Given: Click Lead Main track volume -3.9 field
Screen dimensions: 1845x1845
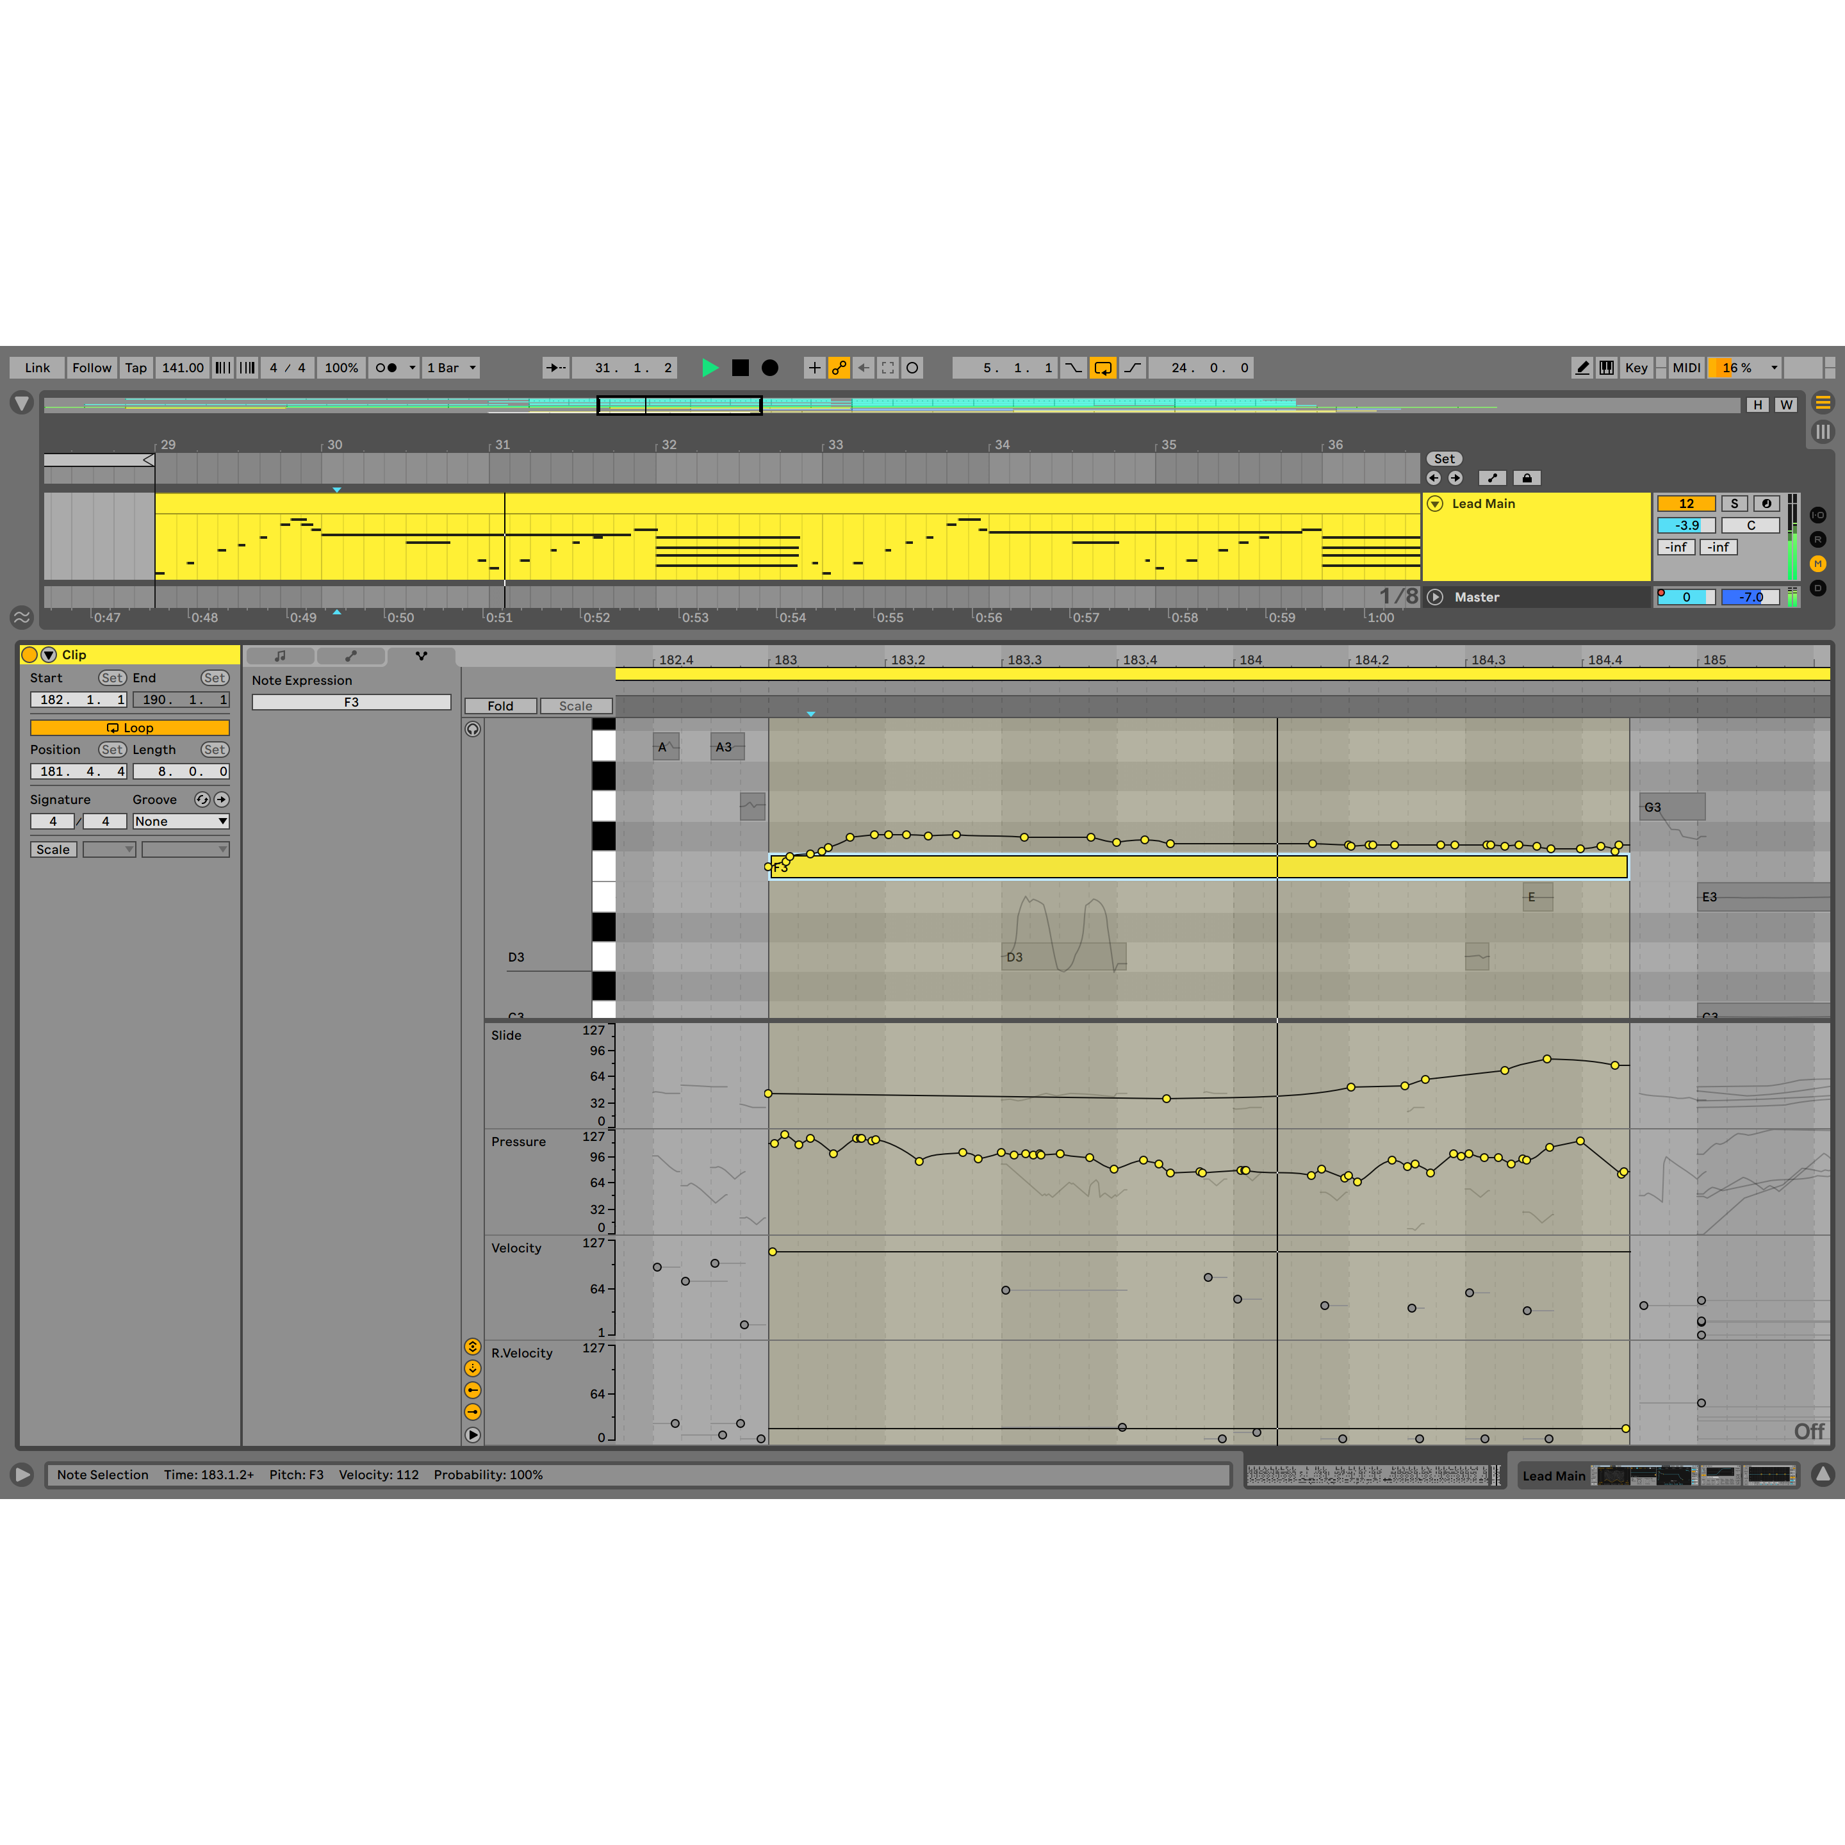Looking at the screenshot, I should click(x=1685, y=525).
